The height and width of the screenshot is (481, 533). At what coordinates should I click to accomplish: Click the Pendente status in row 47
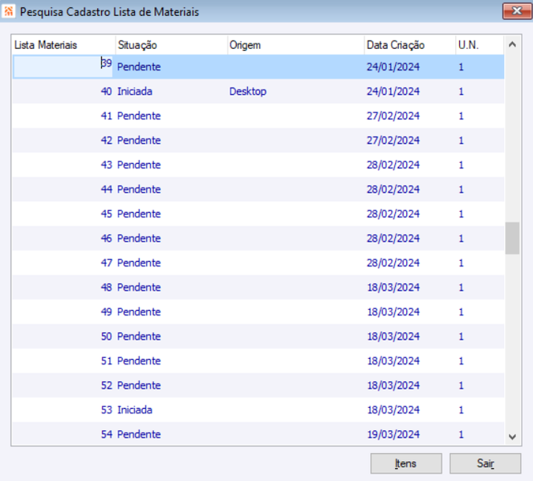139,263
